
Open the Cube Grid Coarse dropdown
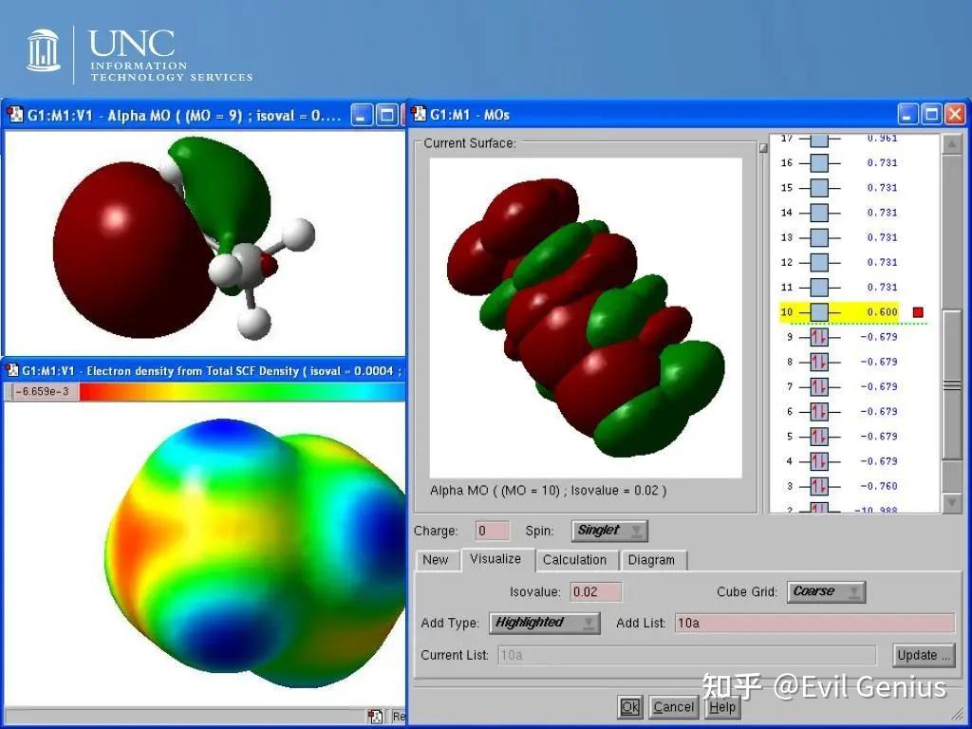[x=826, y=591]
